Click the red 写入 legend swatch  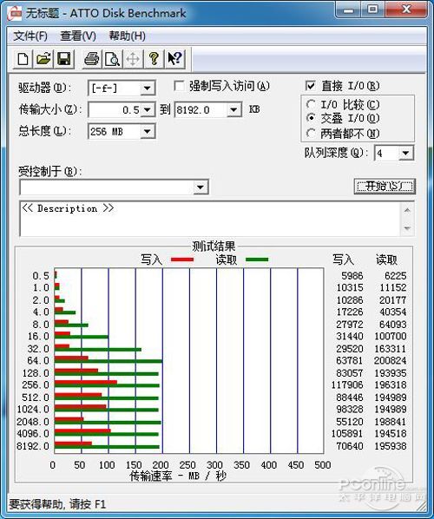click(x=182, y=259)
